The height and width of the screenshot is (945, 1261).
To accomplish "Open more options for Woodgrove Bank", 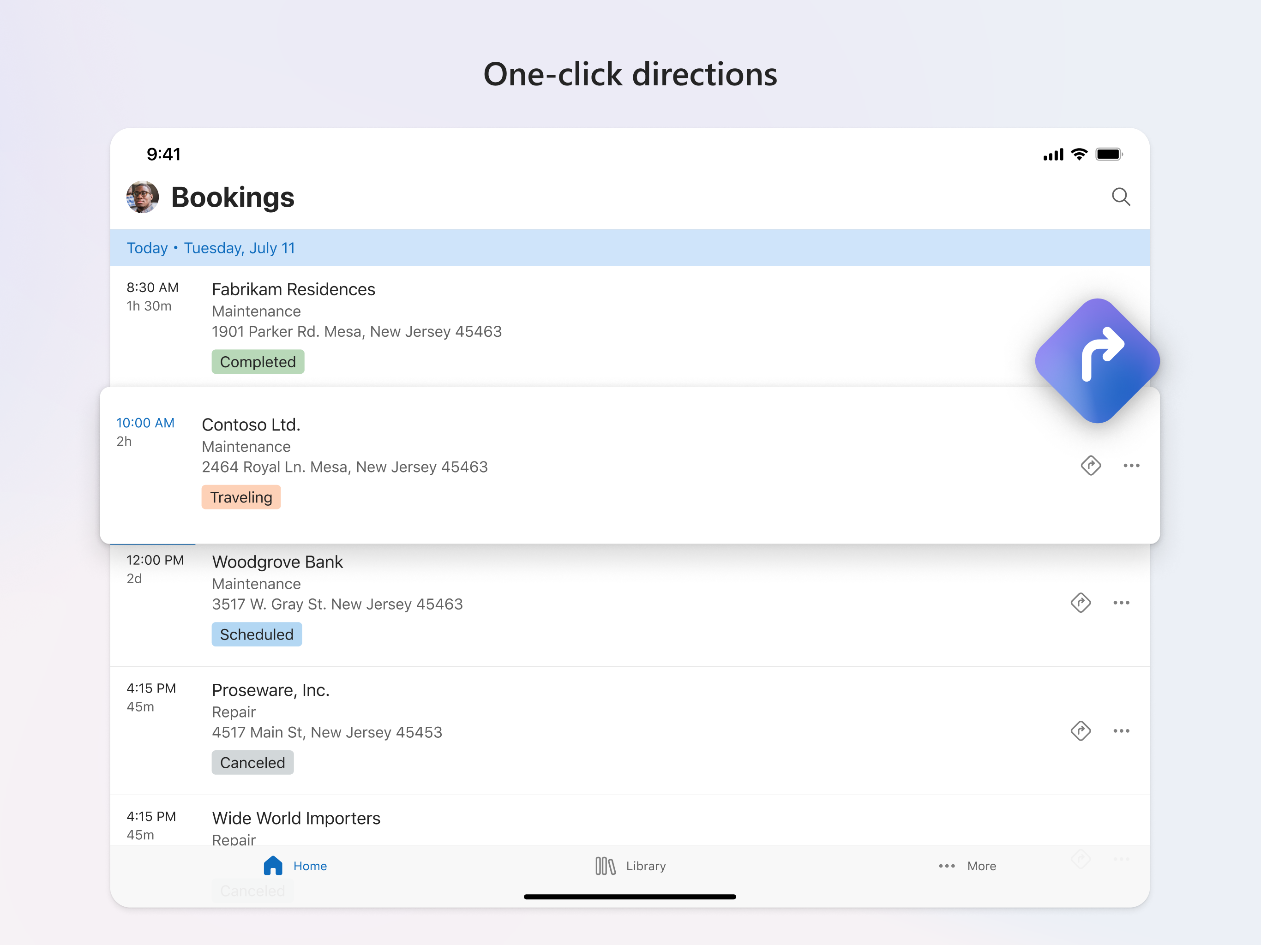I will pos(1121,603).
